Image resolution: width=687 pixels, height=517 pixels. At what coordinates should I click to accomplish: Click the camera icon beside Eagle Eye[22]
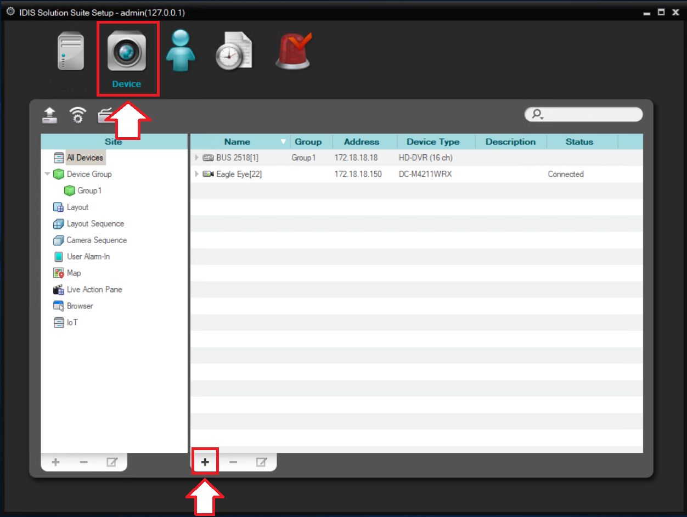click(x=208, y=174)
